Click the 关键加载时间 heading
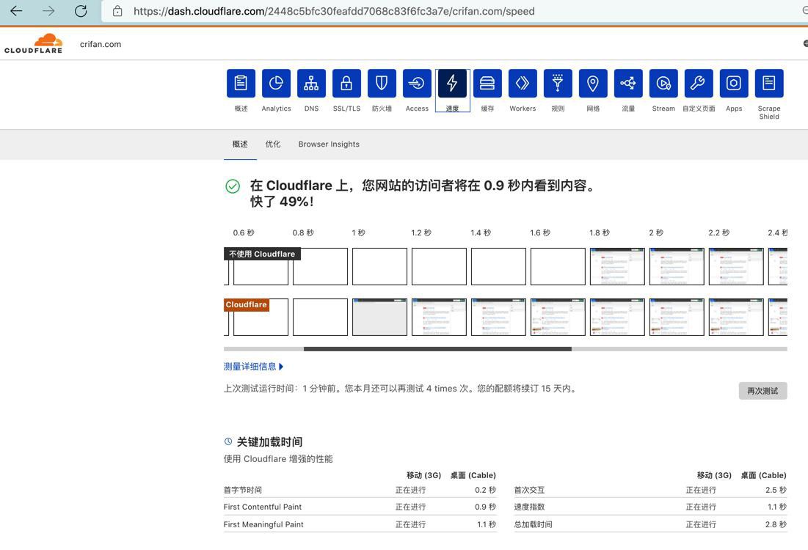 click(x=269, y=442)
